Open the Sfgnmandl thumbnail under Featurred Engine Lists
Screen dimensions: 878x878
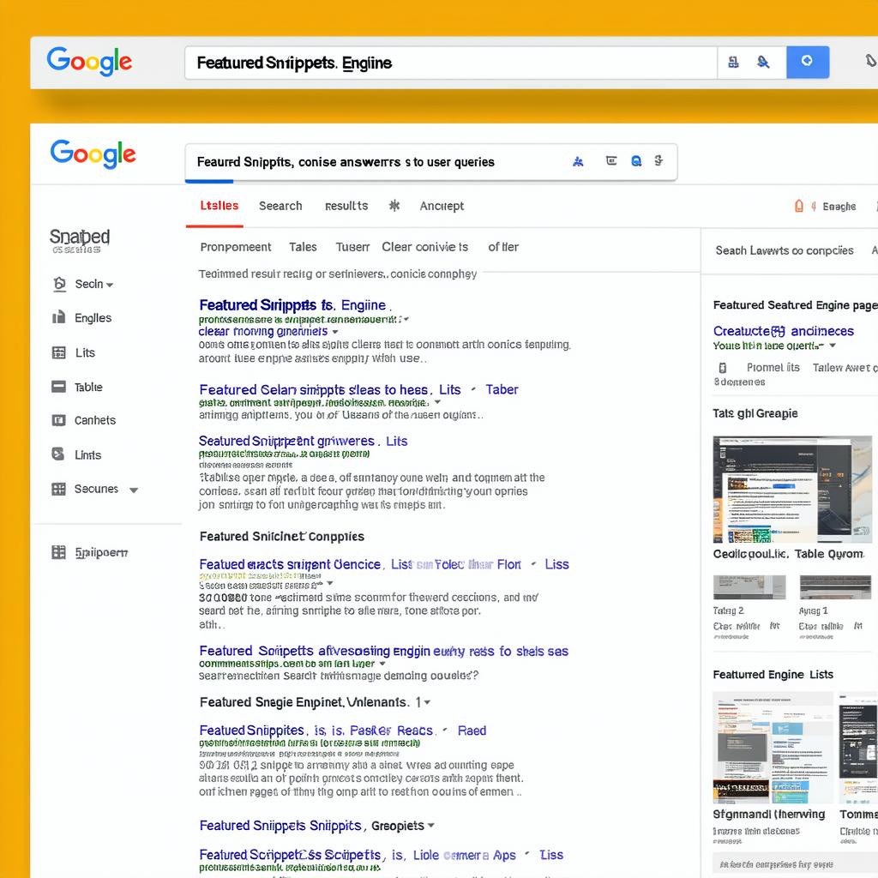[x=773, y=747]
